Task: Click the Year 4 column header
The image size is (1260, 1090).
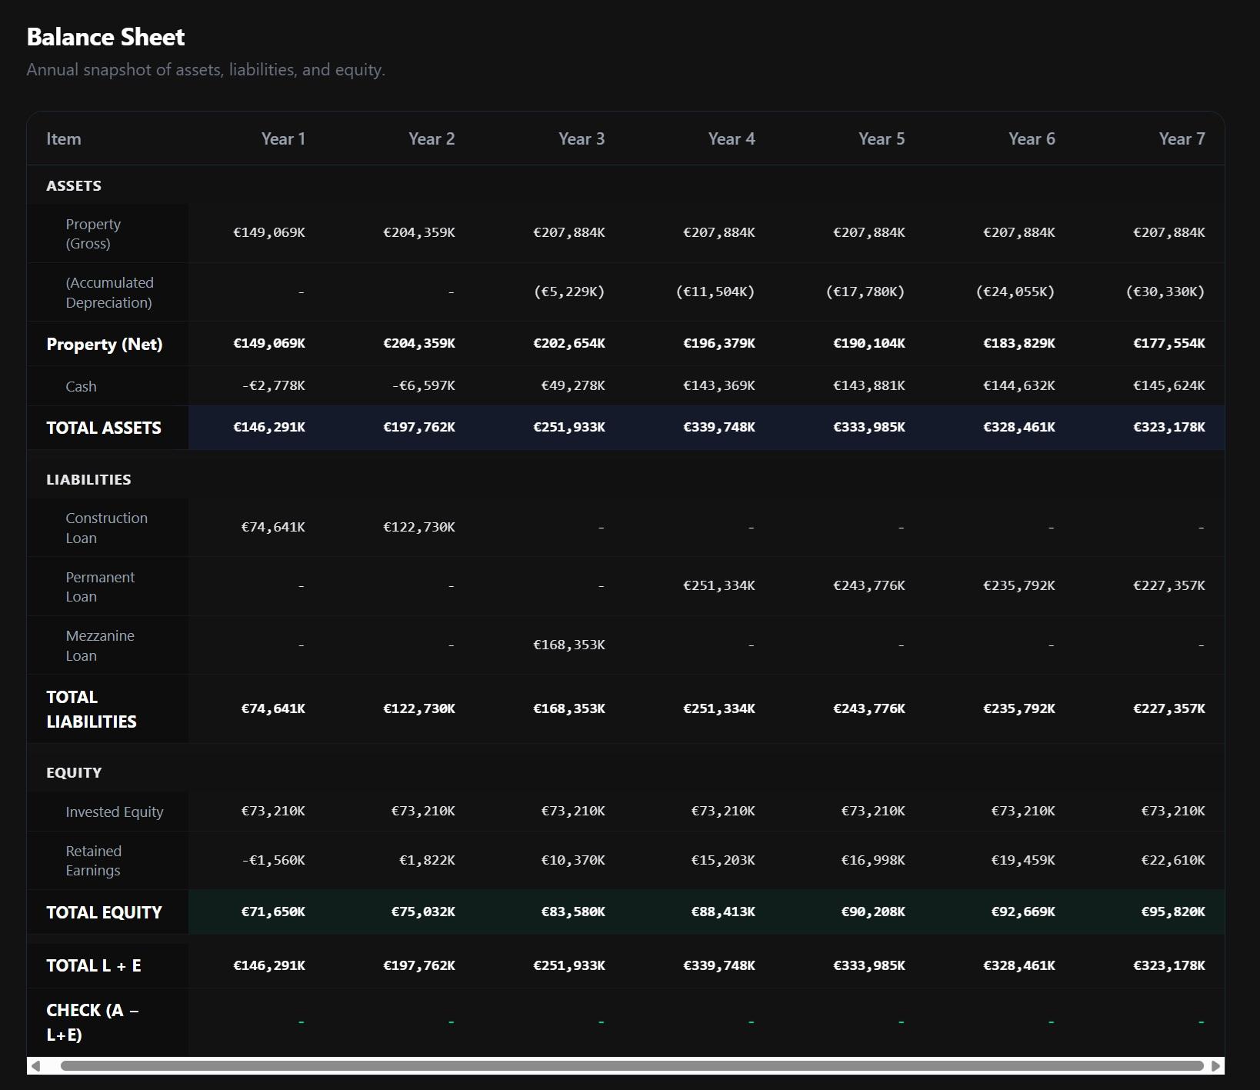Action: point(732,139)
